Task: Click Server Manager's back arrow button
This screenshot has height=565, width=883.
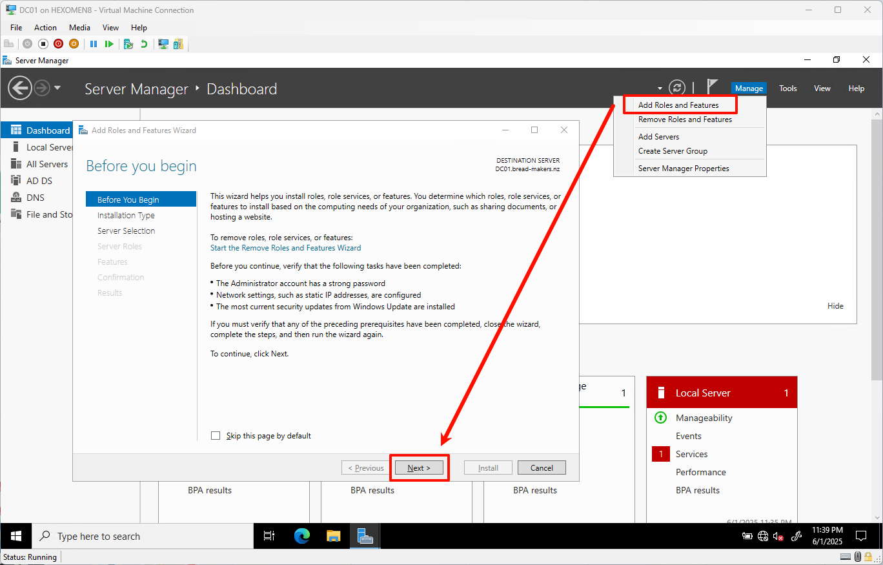Action: pos(20,88)
